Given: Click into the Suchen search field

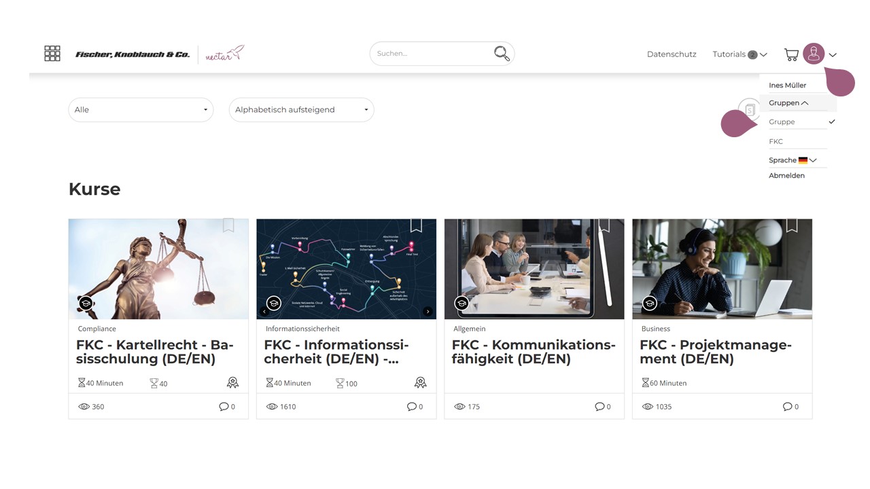Looking at the screenshot, I should click(432, 54).
